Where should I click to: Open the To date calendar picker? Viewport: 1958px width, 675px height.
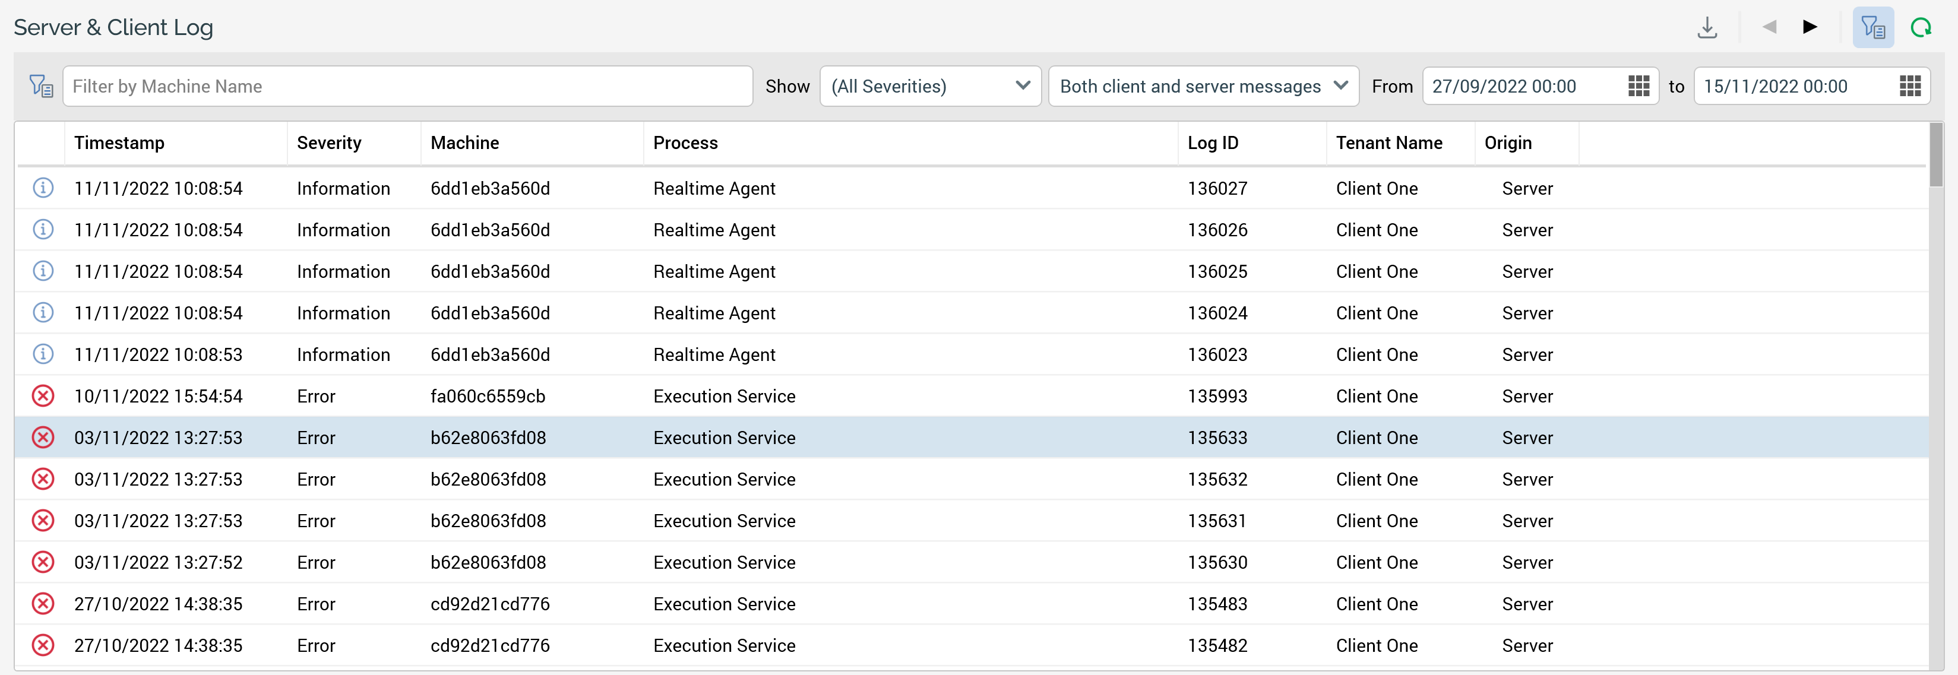tap(1909, 86)
